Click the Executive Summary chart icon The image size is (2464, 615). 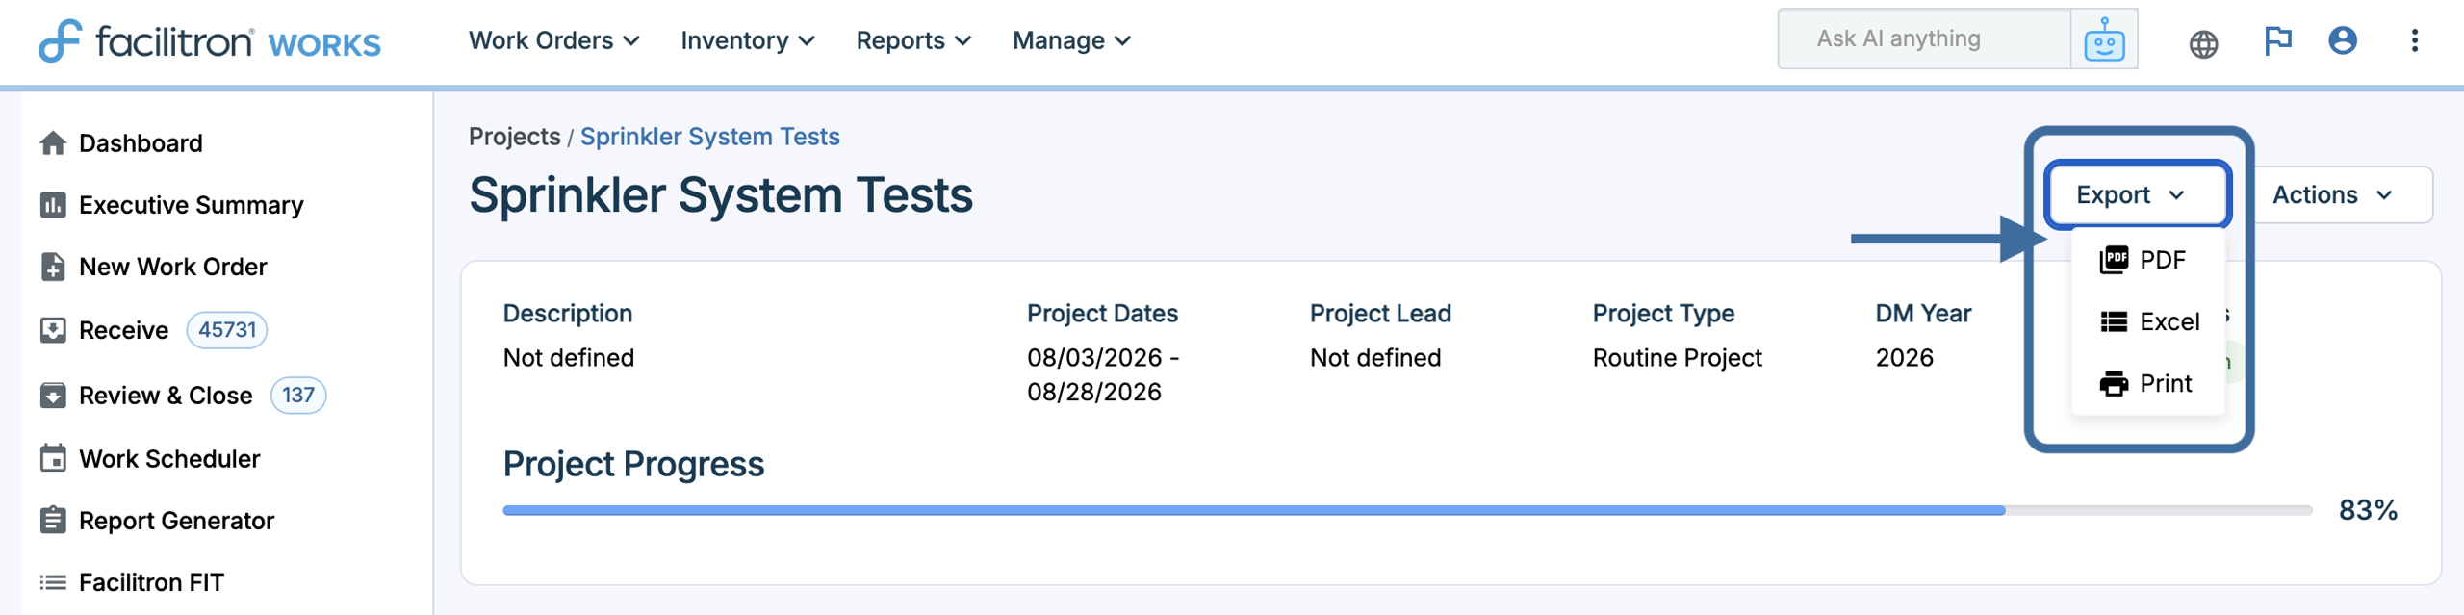[53, 205]
